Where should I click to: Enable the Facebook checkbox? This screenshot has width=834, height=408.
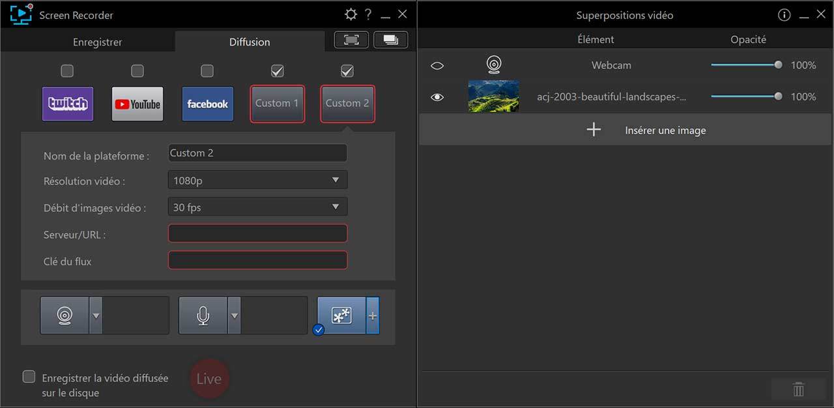coord(207,70)
